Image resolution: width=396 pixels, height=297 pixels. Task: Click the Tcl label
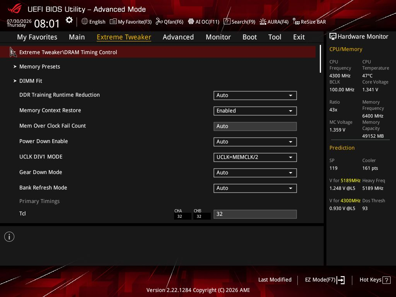(x=22, y=213)
